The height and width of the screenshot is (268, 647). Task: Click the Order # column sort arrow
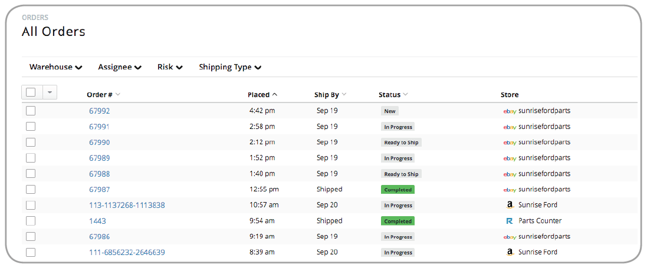pyautogui.click(x=118, y=95)
